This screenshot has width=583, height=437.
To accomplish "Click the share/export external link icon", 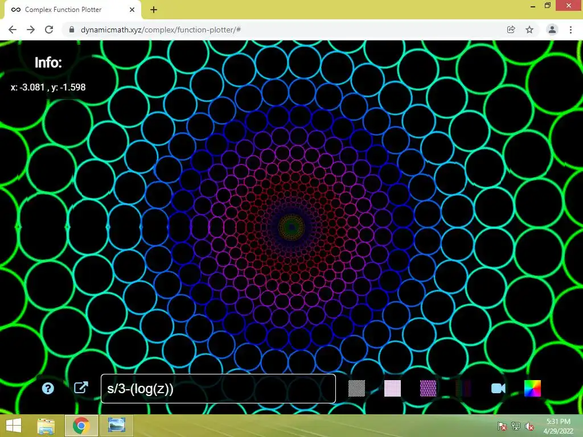I will (x=81, y=387).
